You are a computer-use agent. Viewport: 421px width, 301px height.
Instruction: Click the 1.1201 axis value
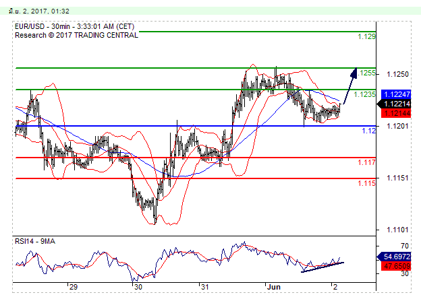tap(397, 126)
